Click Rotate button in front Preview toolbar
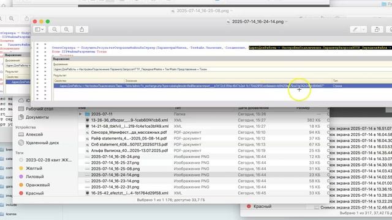Image resolution: width=392 pixels, height=220 pixels. [x=377, y=29]
